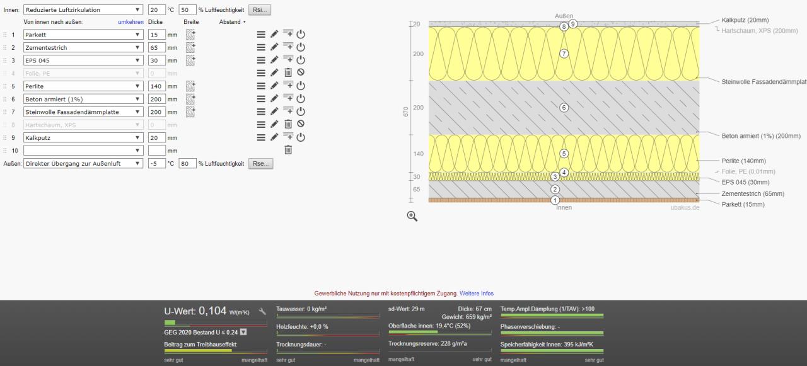
Task: Deactivate the Steinwolle Fassadendämmplatte layer
Action: [x=301, y=112]
